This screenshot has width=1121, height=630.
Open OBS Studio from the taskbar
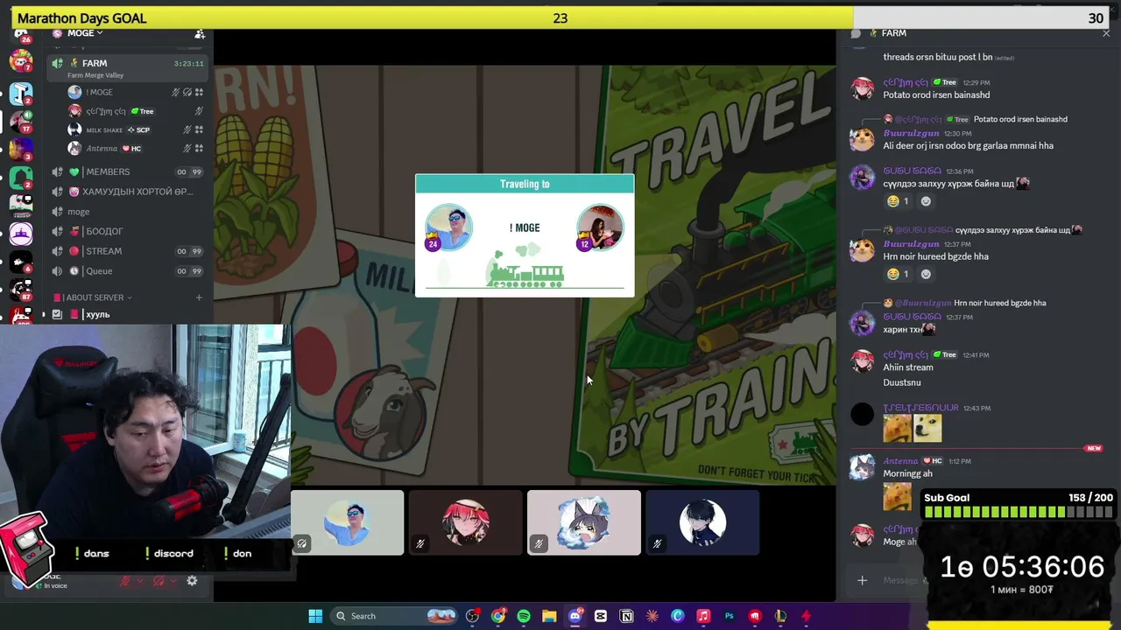pos(473,616)
